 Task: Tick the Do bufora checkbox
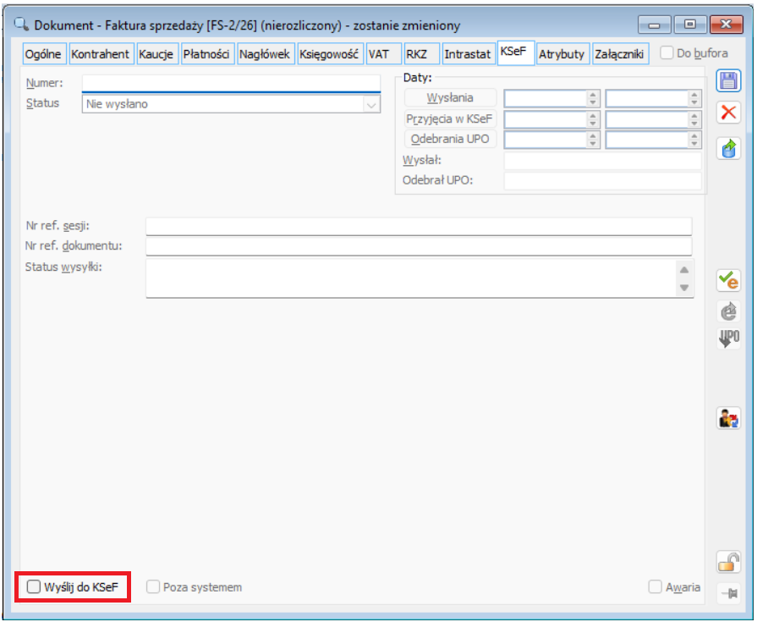tap(666, 53)
